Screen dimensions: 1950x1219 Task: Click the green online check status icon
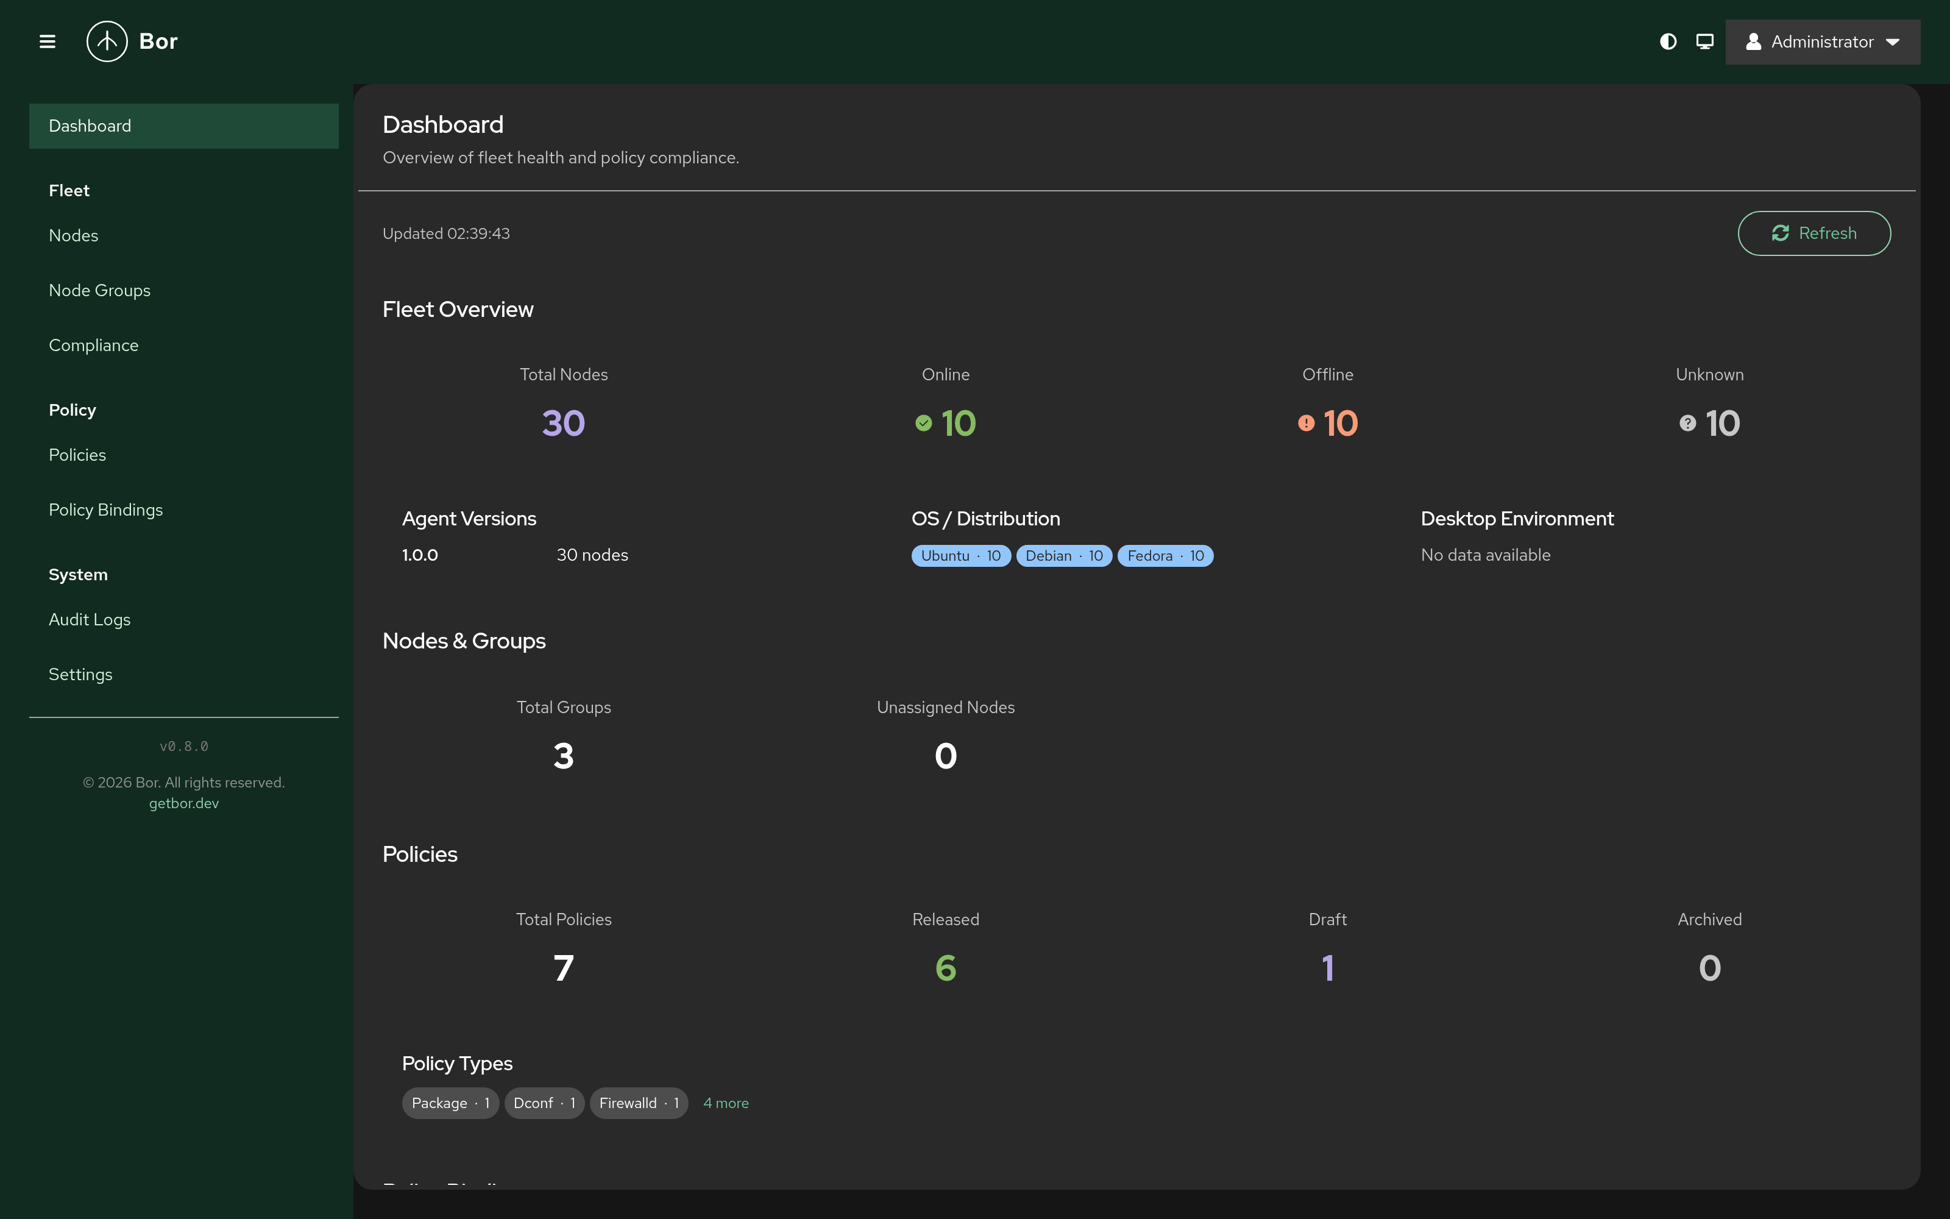tap(923, 423)
